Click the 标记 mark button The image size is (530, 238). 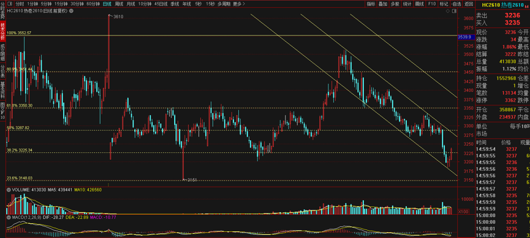444,4
